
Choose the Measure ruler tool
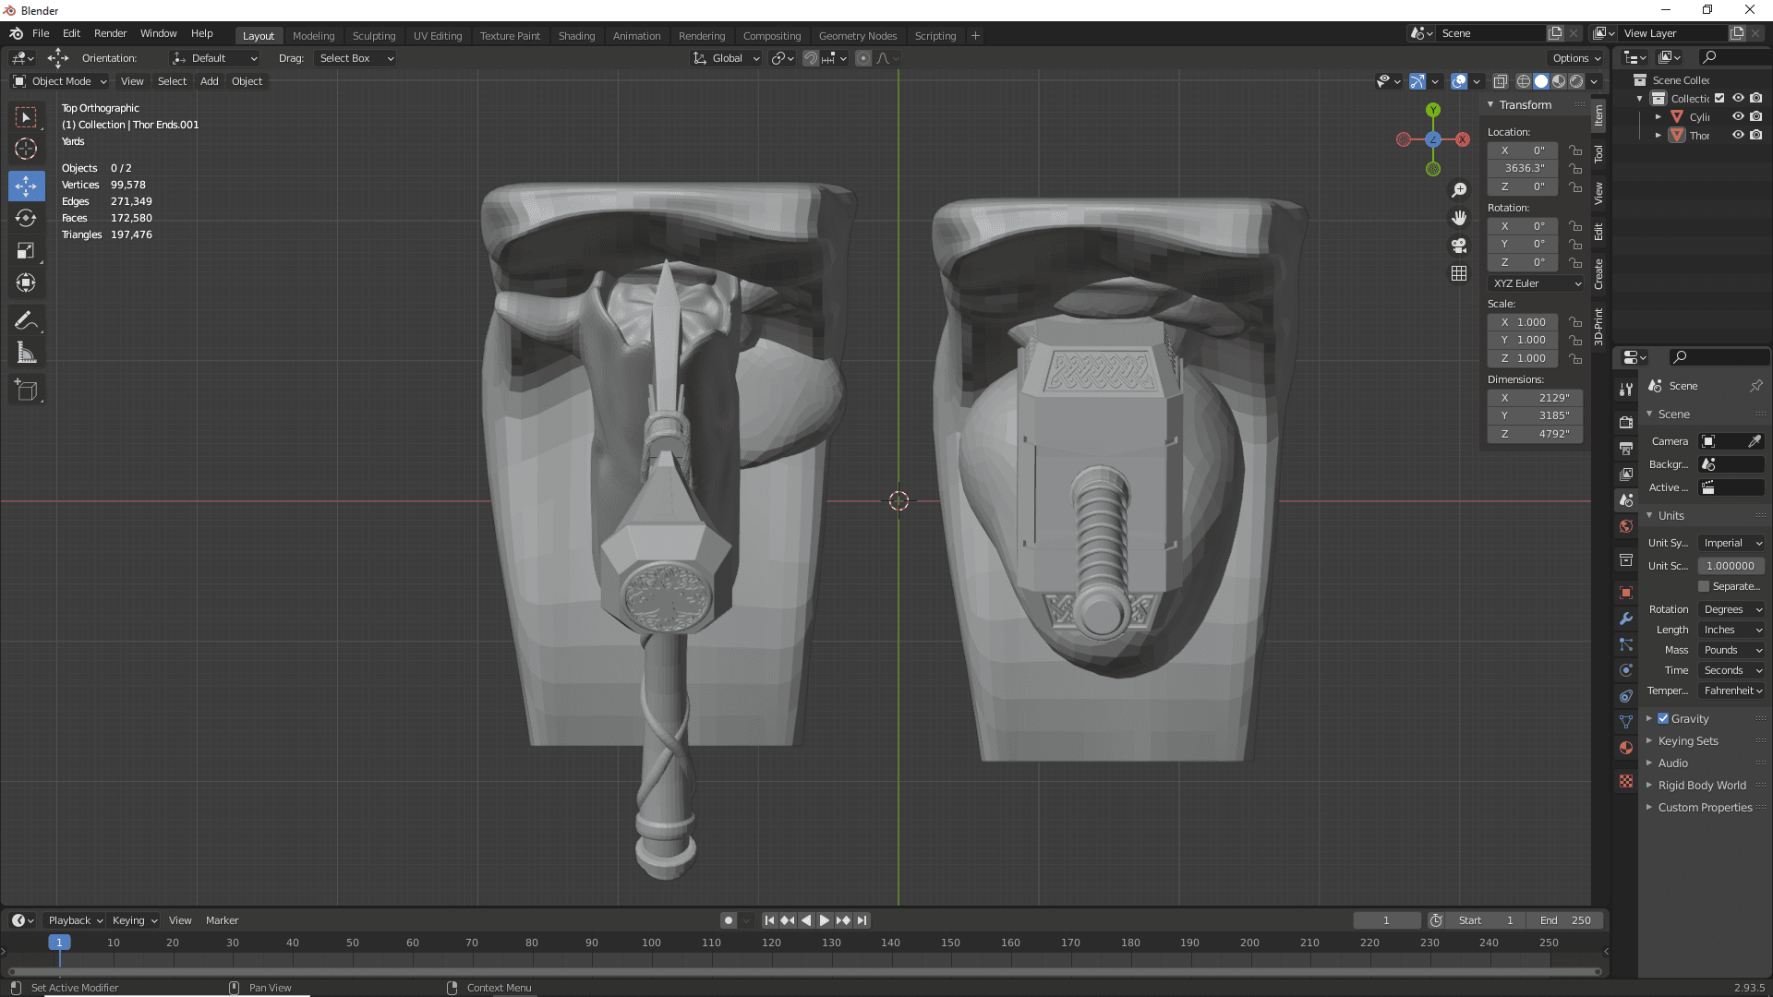[26, 353]
